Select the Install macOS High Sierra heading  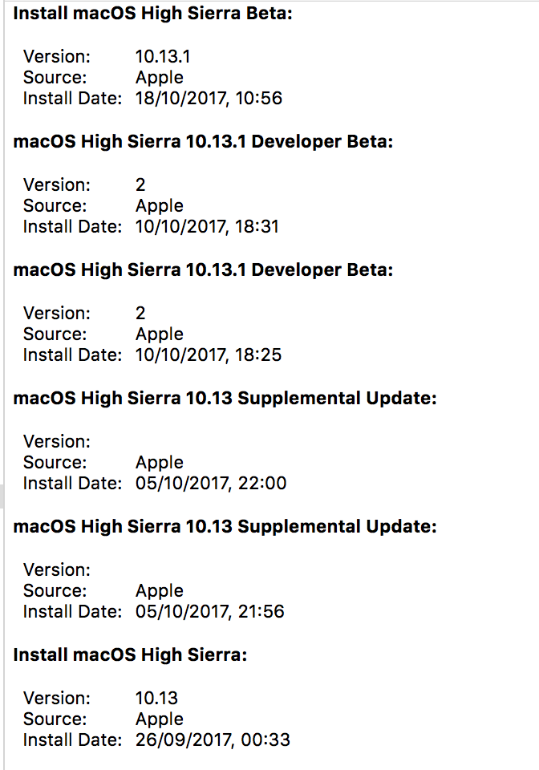click(130, 654)
